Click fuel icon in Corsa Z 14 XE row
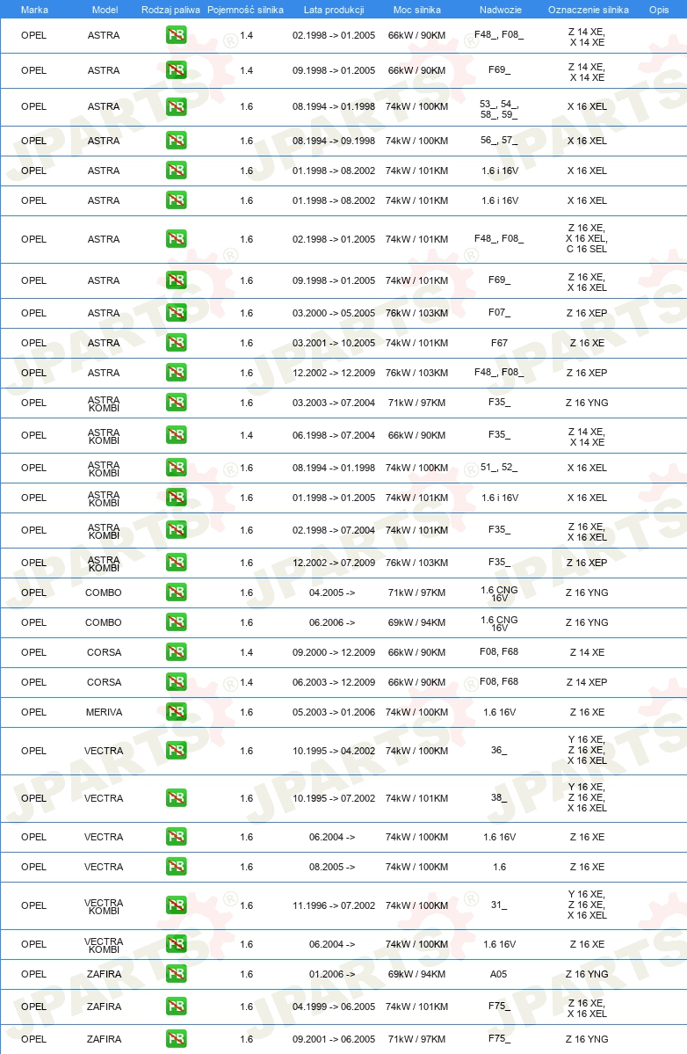Image resolution: width=687 pixels, height=1054 pixels. click(176, 652)
